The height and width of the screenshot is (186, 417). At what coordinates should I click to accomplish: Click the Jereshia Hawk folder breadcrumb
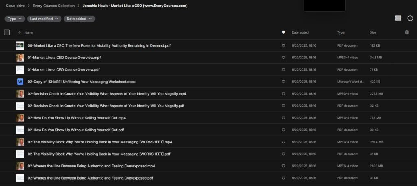click(x=135, y=6)
